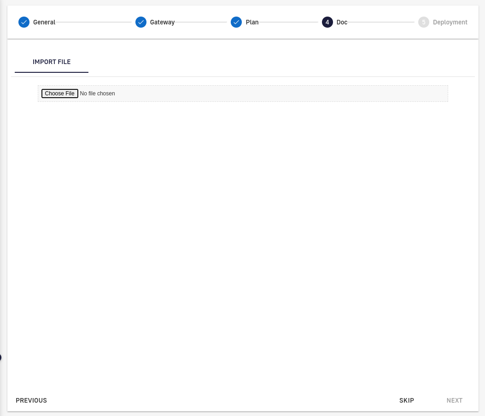
Task: Click the number 5 circle for Deployment
Action: coord(423,22)
